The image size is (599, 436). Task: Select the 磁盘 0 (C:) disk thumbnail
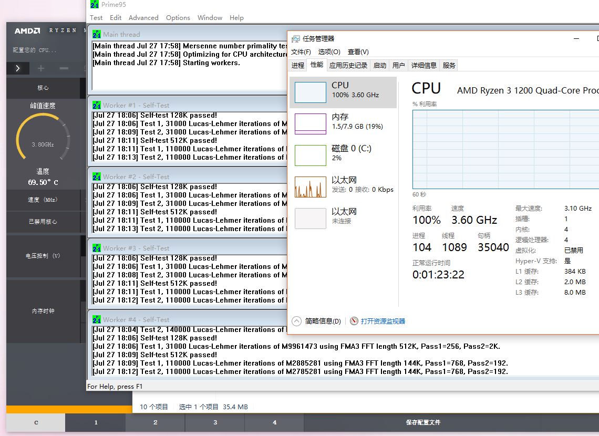[310, 154]
